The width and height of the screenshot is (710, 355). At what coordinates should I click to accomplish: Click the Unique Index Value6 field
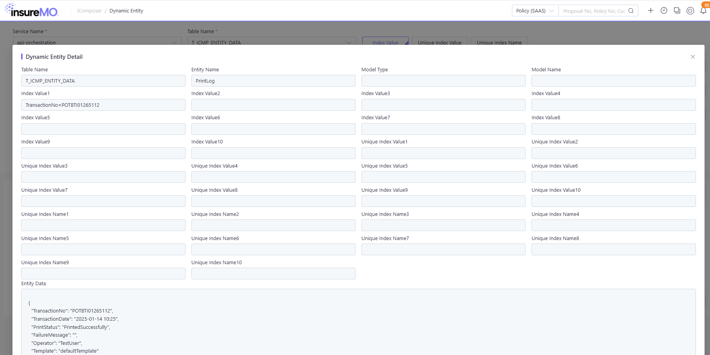point(614,177)
